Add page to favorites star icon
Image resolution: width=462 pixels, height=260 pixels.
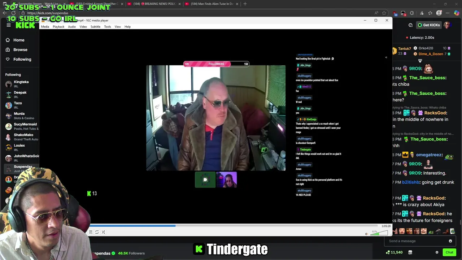[384, 13]
